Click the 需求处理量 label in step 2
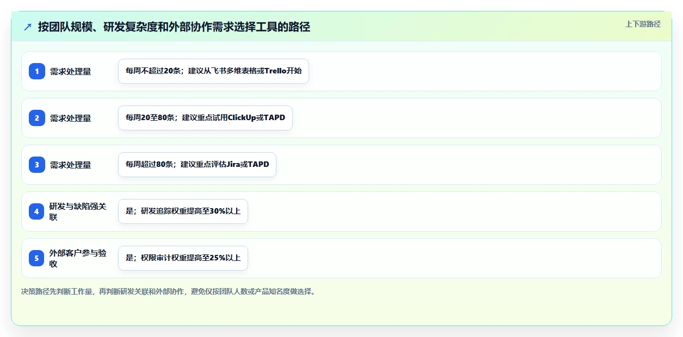Screen dimensions: 683x337 tap(71, 118)
